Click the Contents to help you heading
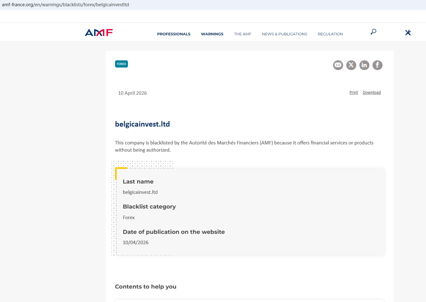This screenshot has height=302, width=426. pos(145,287)
